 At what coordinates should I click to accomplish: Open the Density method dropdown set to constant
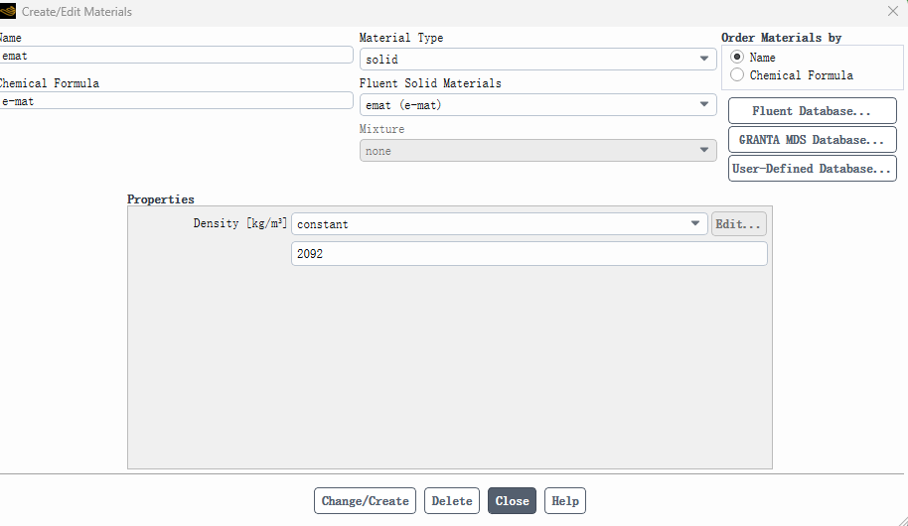499,224
